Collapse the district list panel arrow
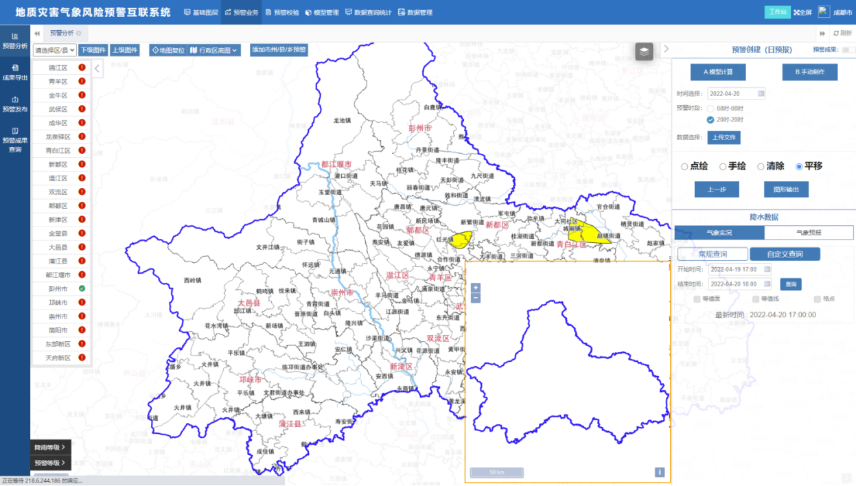Viewport: 856px width, 486px height. pos(97,68)
